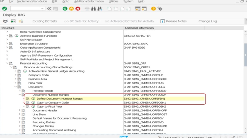Click the Position on node icon

pyautogui.click(x=13, y=21)
